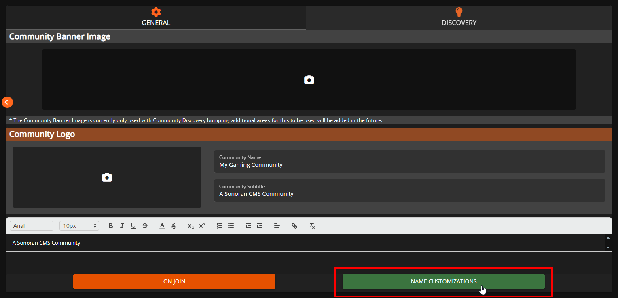Upload a Community Banner image via camera icon
Image resolution: width=618 pixels, height=298 pixels.
point(309,80)
